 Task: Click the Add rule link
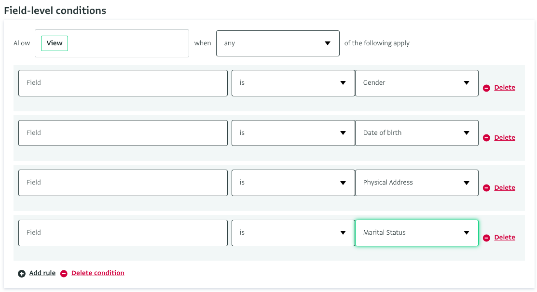pos(42,273)
